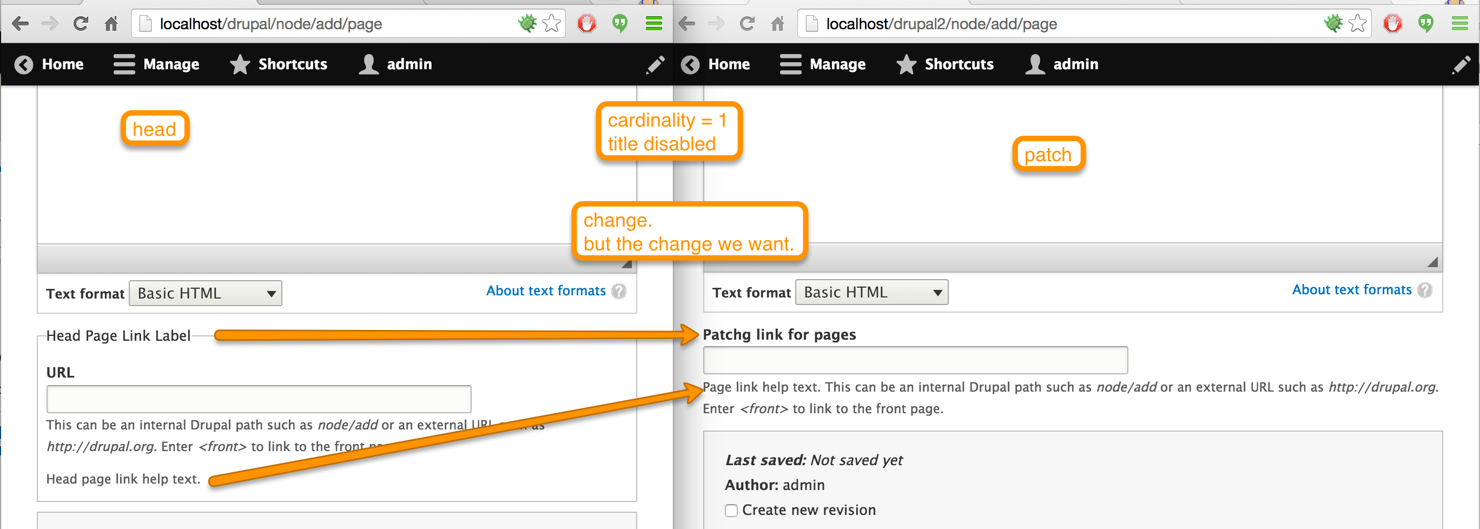Focus the URL input field in left window
Screen dimensions: 1480x529
click(259, 399)
